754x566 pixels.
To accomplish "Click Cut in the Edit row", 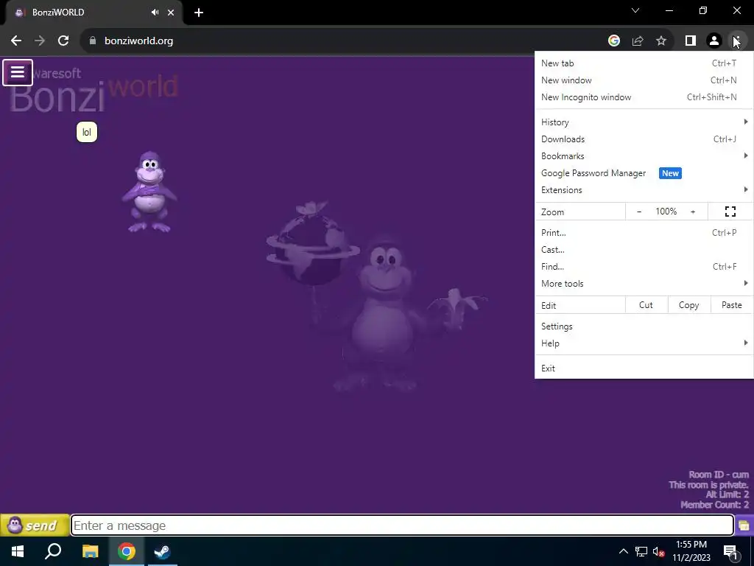I will (x=646, y=305).
